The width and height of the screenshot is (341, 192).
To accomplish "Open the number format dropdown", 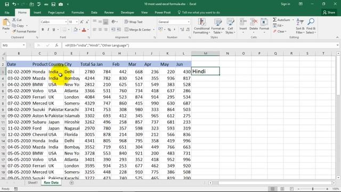I will point(189,22).
